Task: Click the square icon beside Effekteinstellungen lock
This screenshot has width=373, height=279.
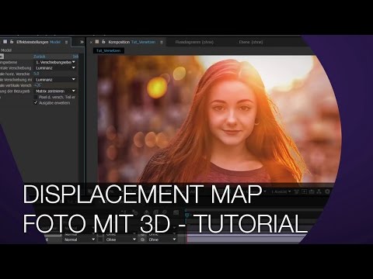Action: pyautogui.click(x=5, y=42)
